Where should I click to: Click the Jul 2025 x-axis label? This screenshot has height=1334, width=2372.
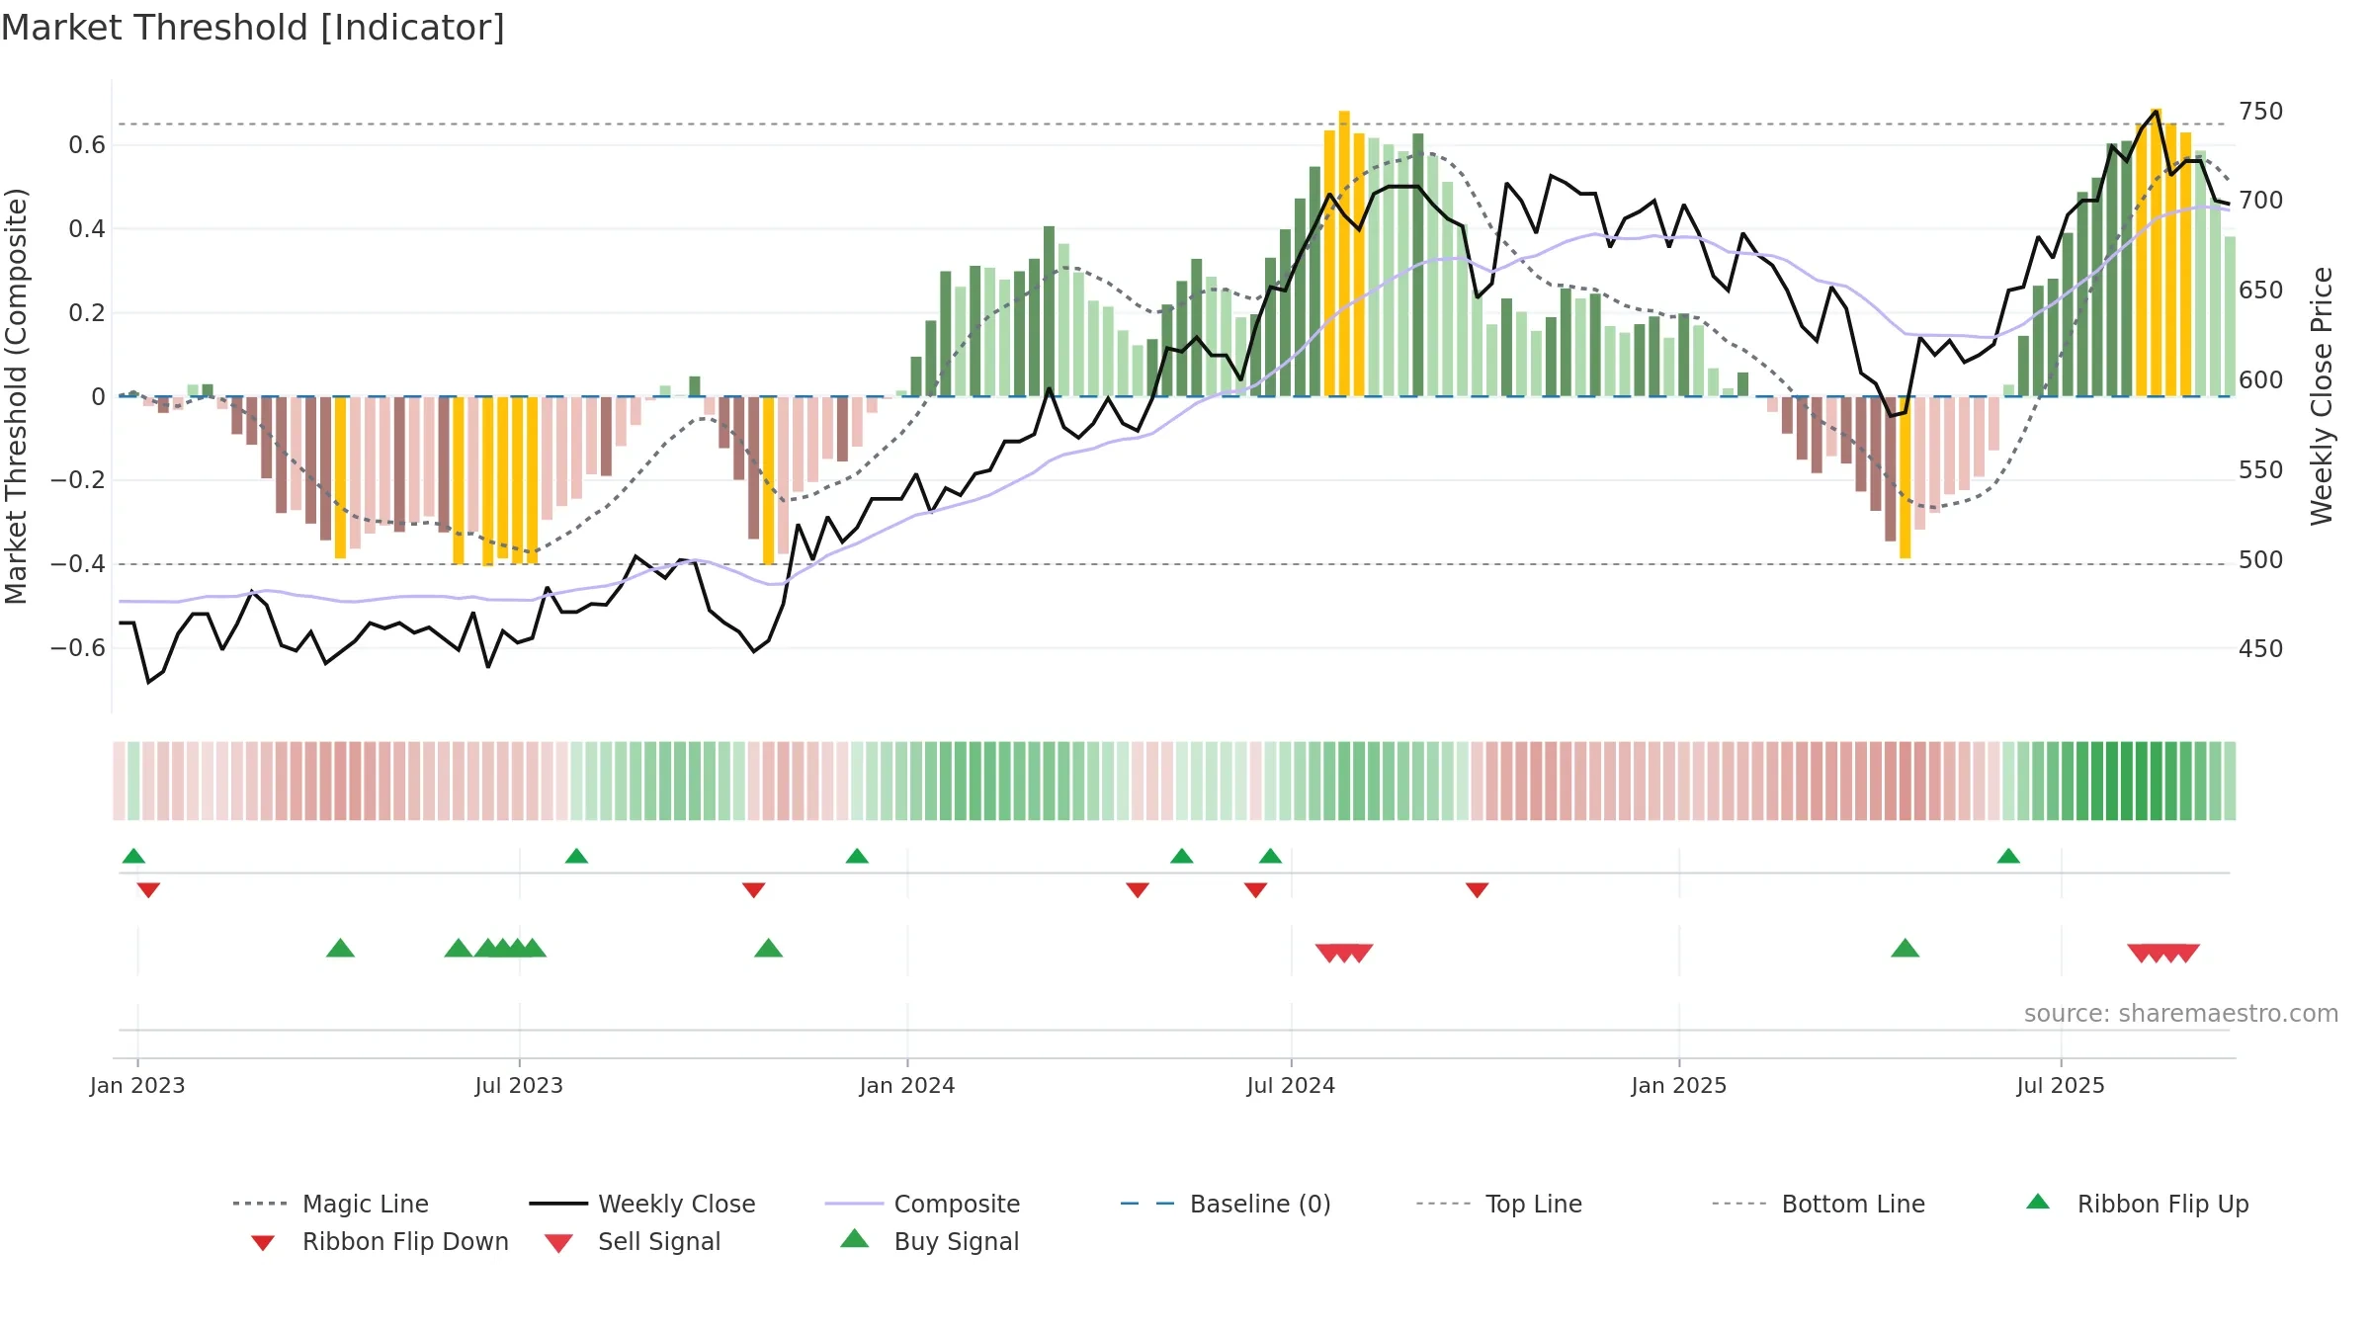(x=2061, y=1086)
